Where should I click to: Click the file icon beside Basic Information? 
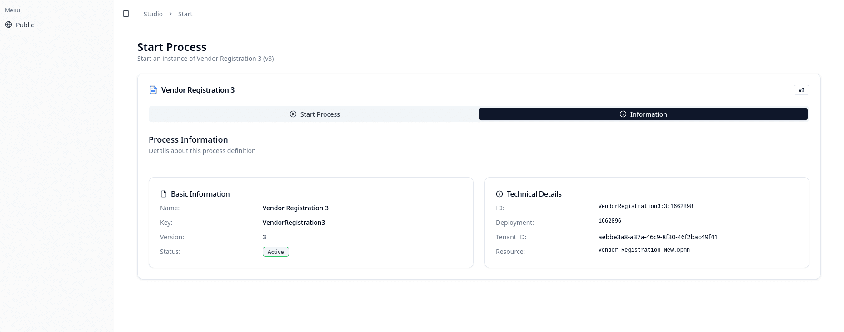click(x=164, y=194)
